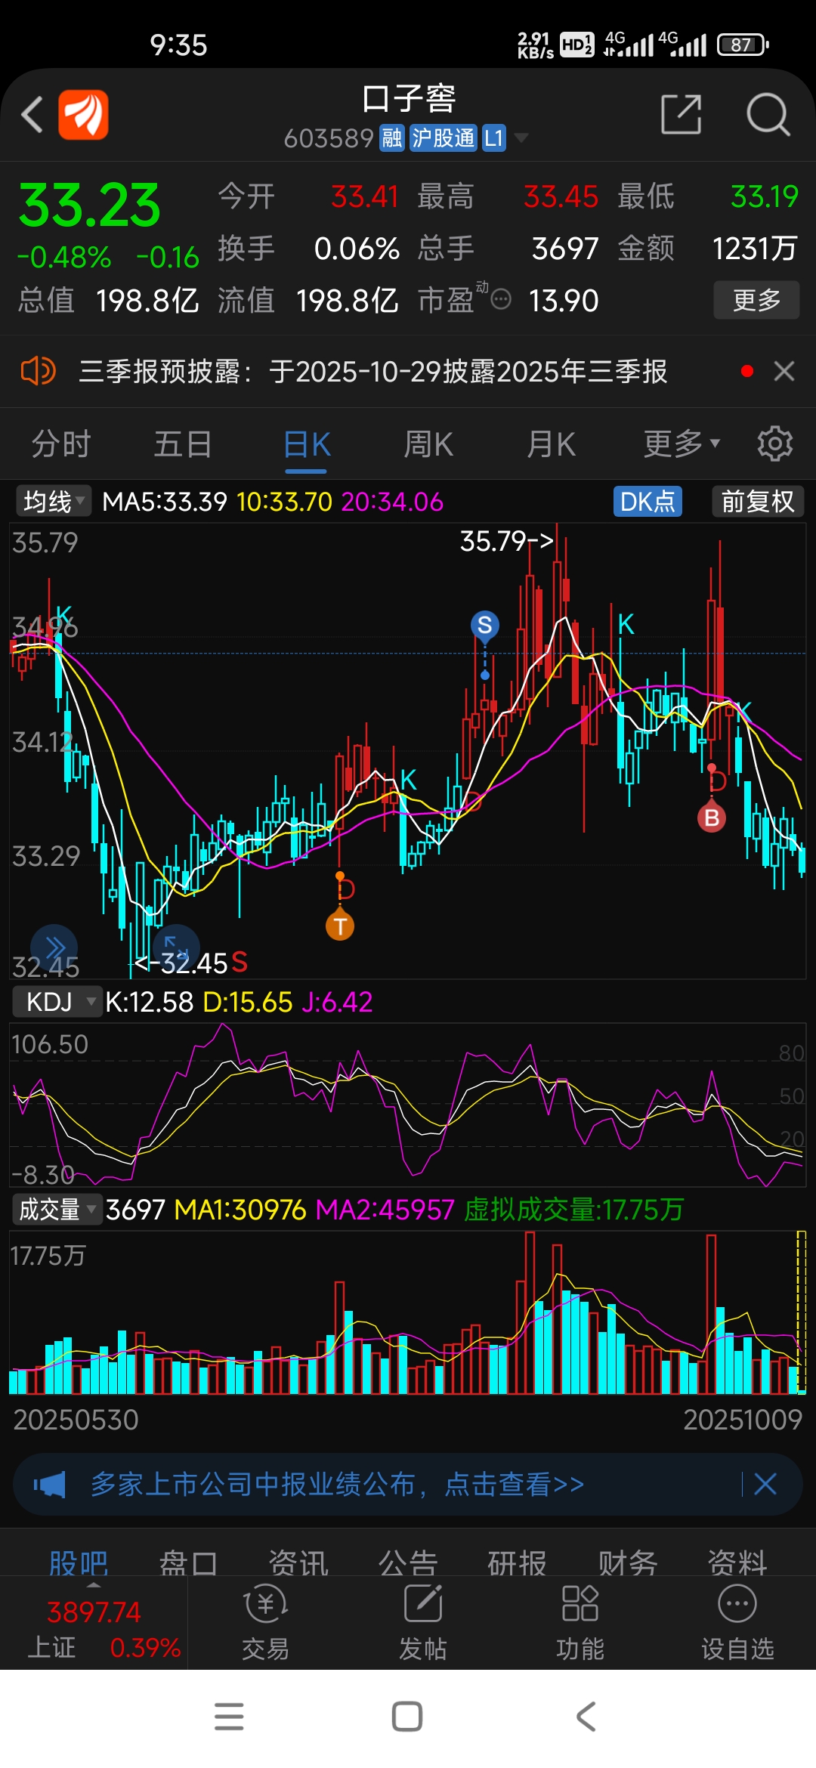Tap the 虚拟成交量:17.75万 label
816x1768 pixels.
(573, 1210)
